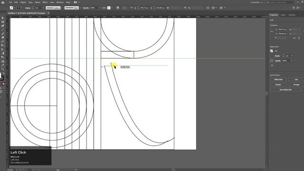Open the Effect menu
The height and width of the screenshot is (171, 304).
tap(45, 2)
